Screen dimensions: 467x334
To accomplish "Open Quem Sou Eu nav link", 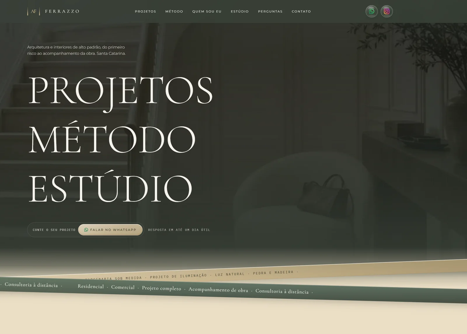I will click(207, 11).
